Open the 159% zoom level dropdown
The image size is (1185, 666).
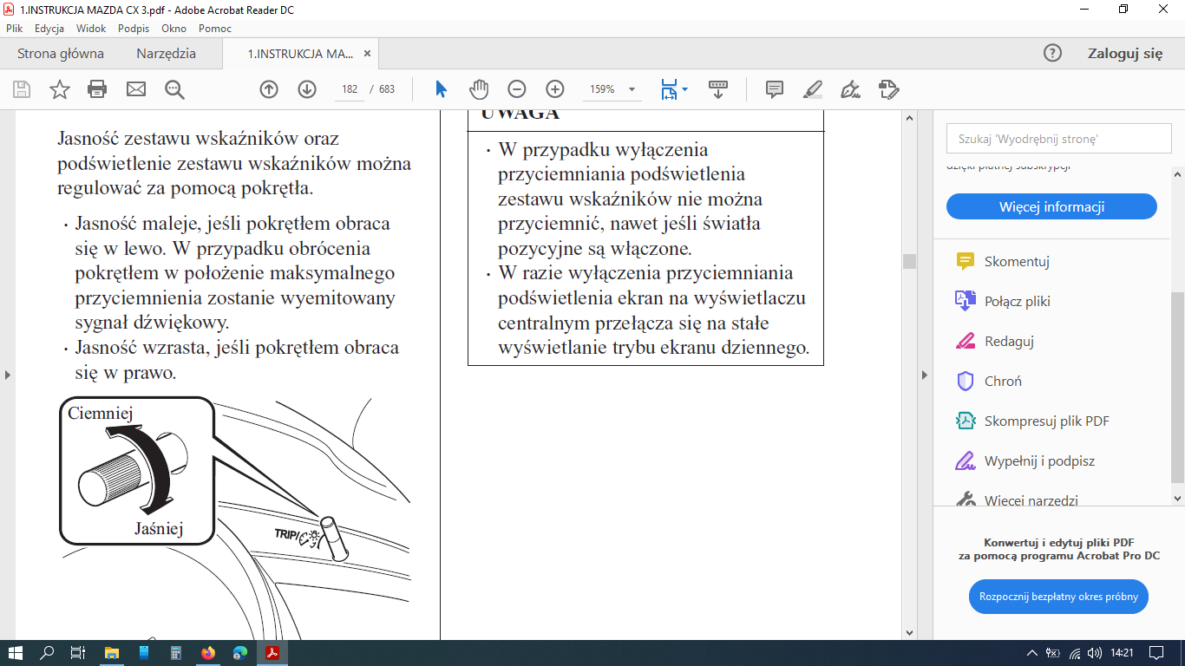pyautogui.click(x=632, y=89)
